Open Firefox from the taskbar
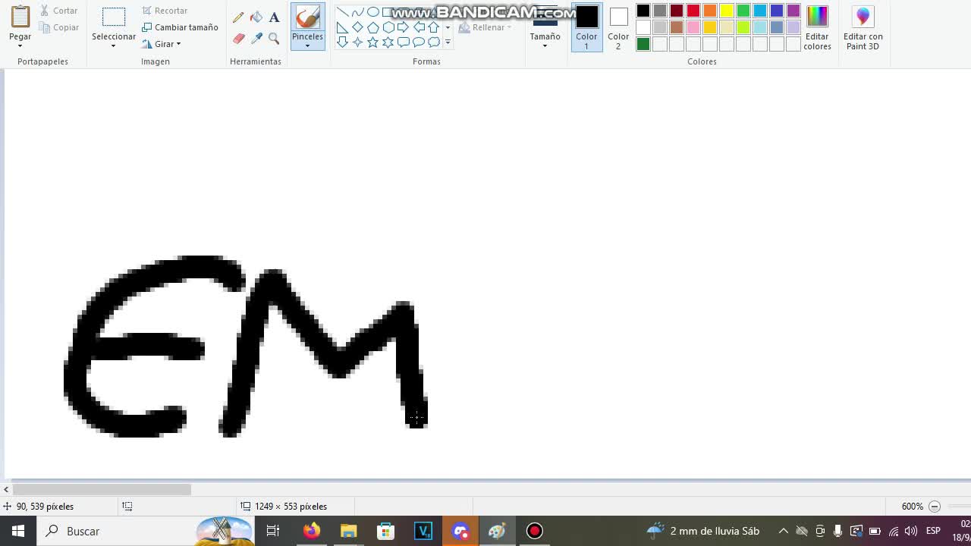The width and height of the screenshot is (971, 546). (311, 531)
